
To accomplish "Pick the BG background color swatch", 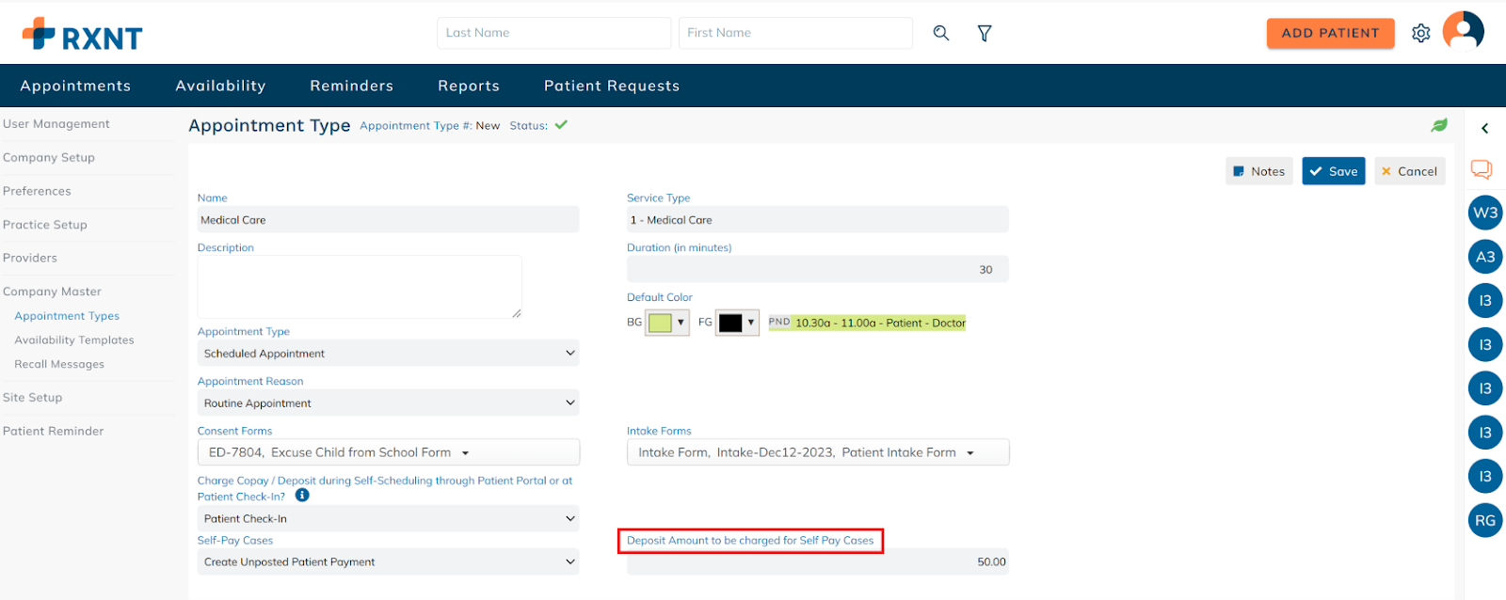I will (661, 323).
